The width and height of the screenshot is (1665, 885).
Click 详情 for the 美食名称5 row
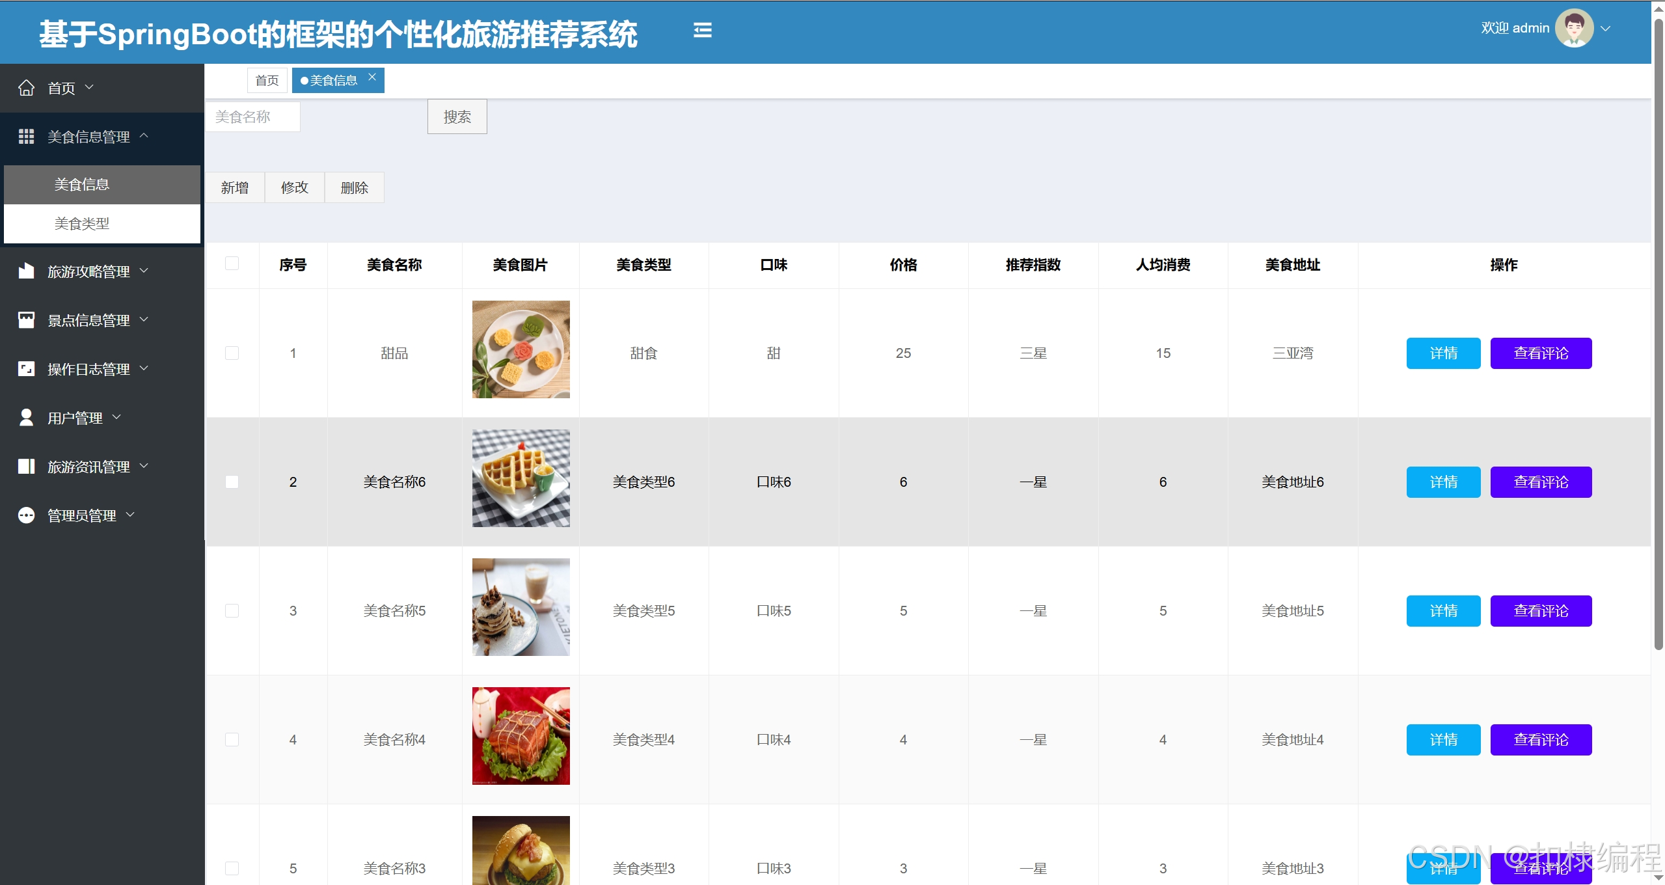[1443, 611]
